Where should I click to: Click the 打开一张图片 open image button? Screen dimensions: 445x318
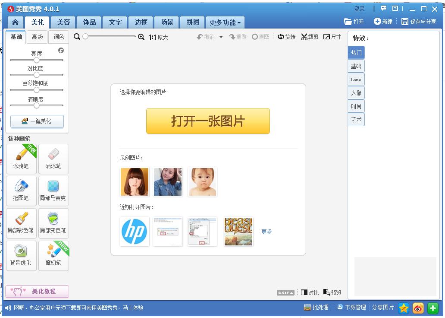tap(208, 121)
